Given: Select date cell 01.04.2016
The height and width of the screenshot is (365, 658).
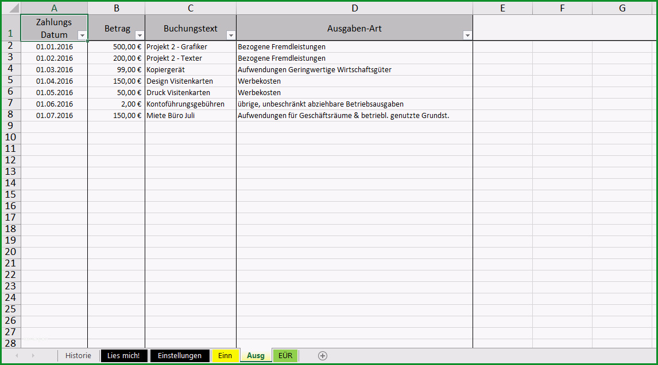Looking at the screenshot, I should (x=54, y=81).
